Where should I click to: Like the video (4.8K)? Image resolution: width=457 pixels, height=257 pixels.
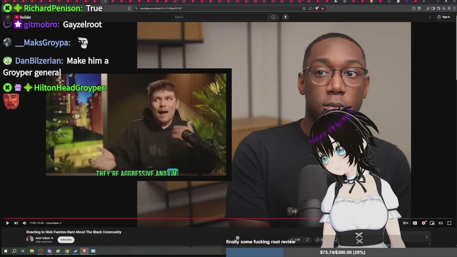coord(295,240)
